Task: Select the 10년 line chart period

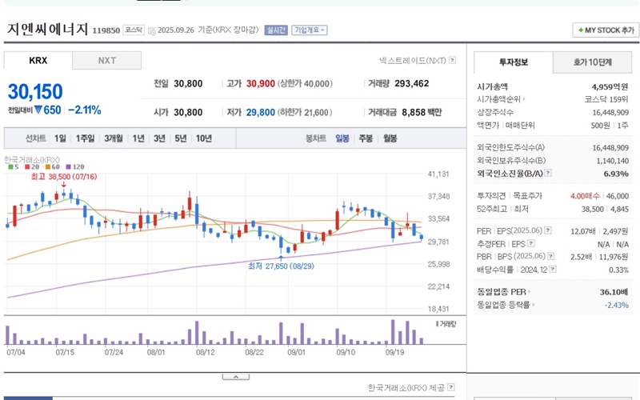Action: click(204, 138)
